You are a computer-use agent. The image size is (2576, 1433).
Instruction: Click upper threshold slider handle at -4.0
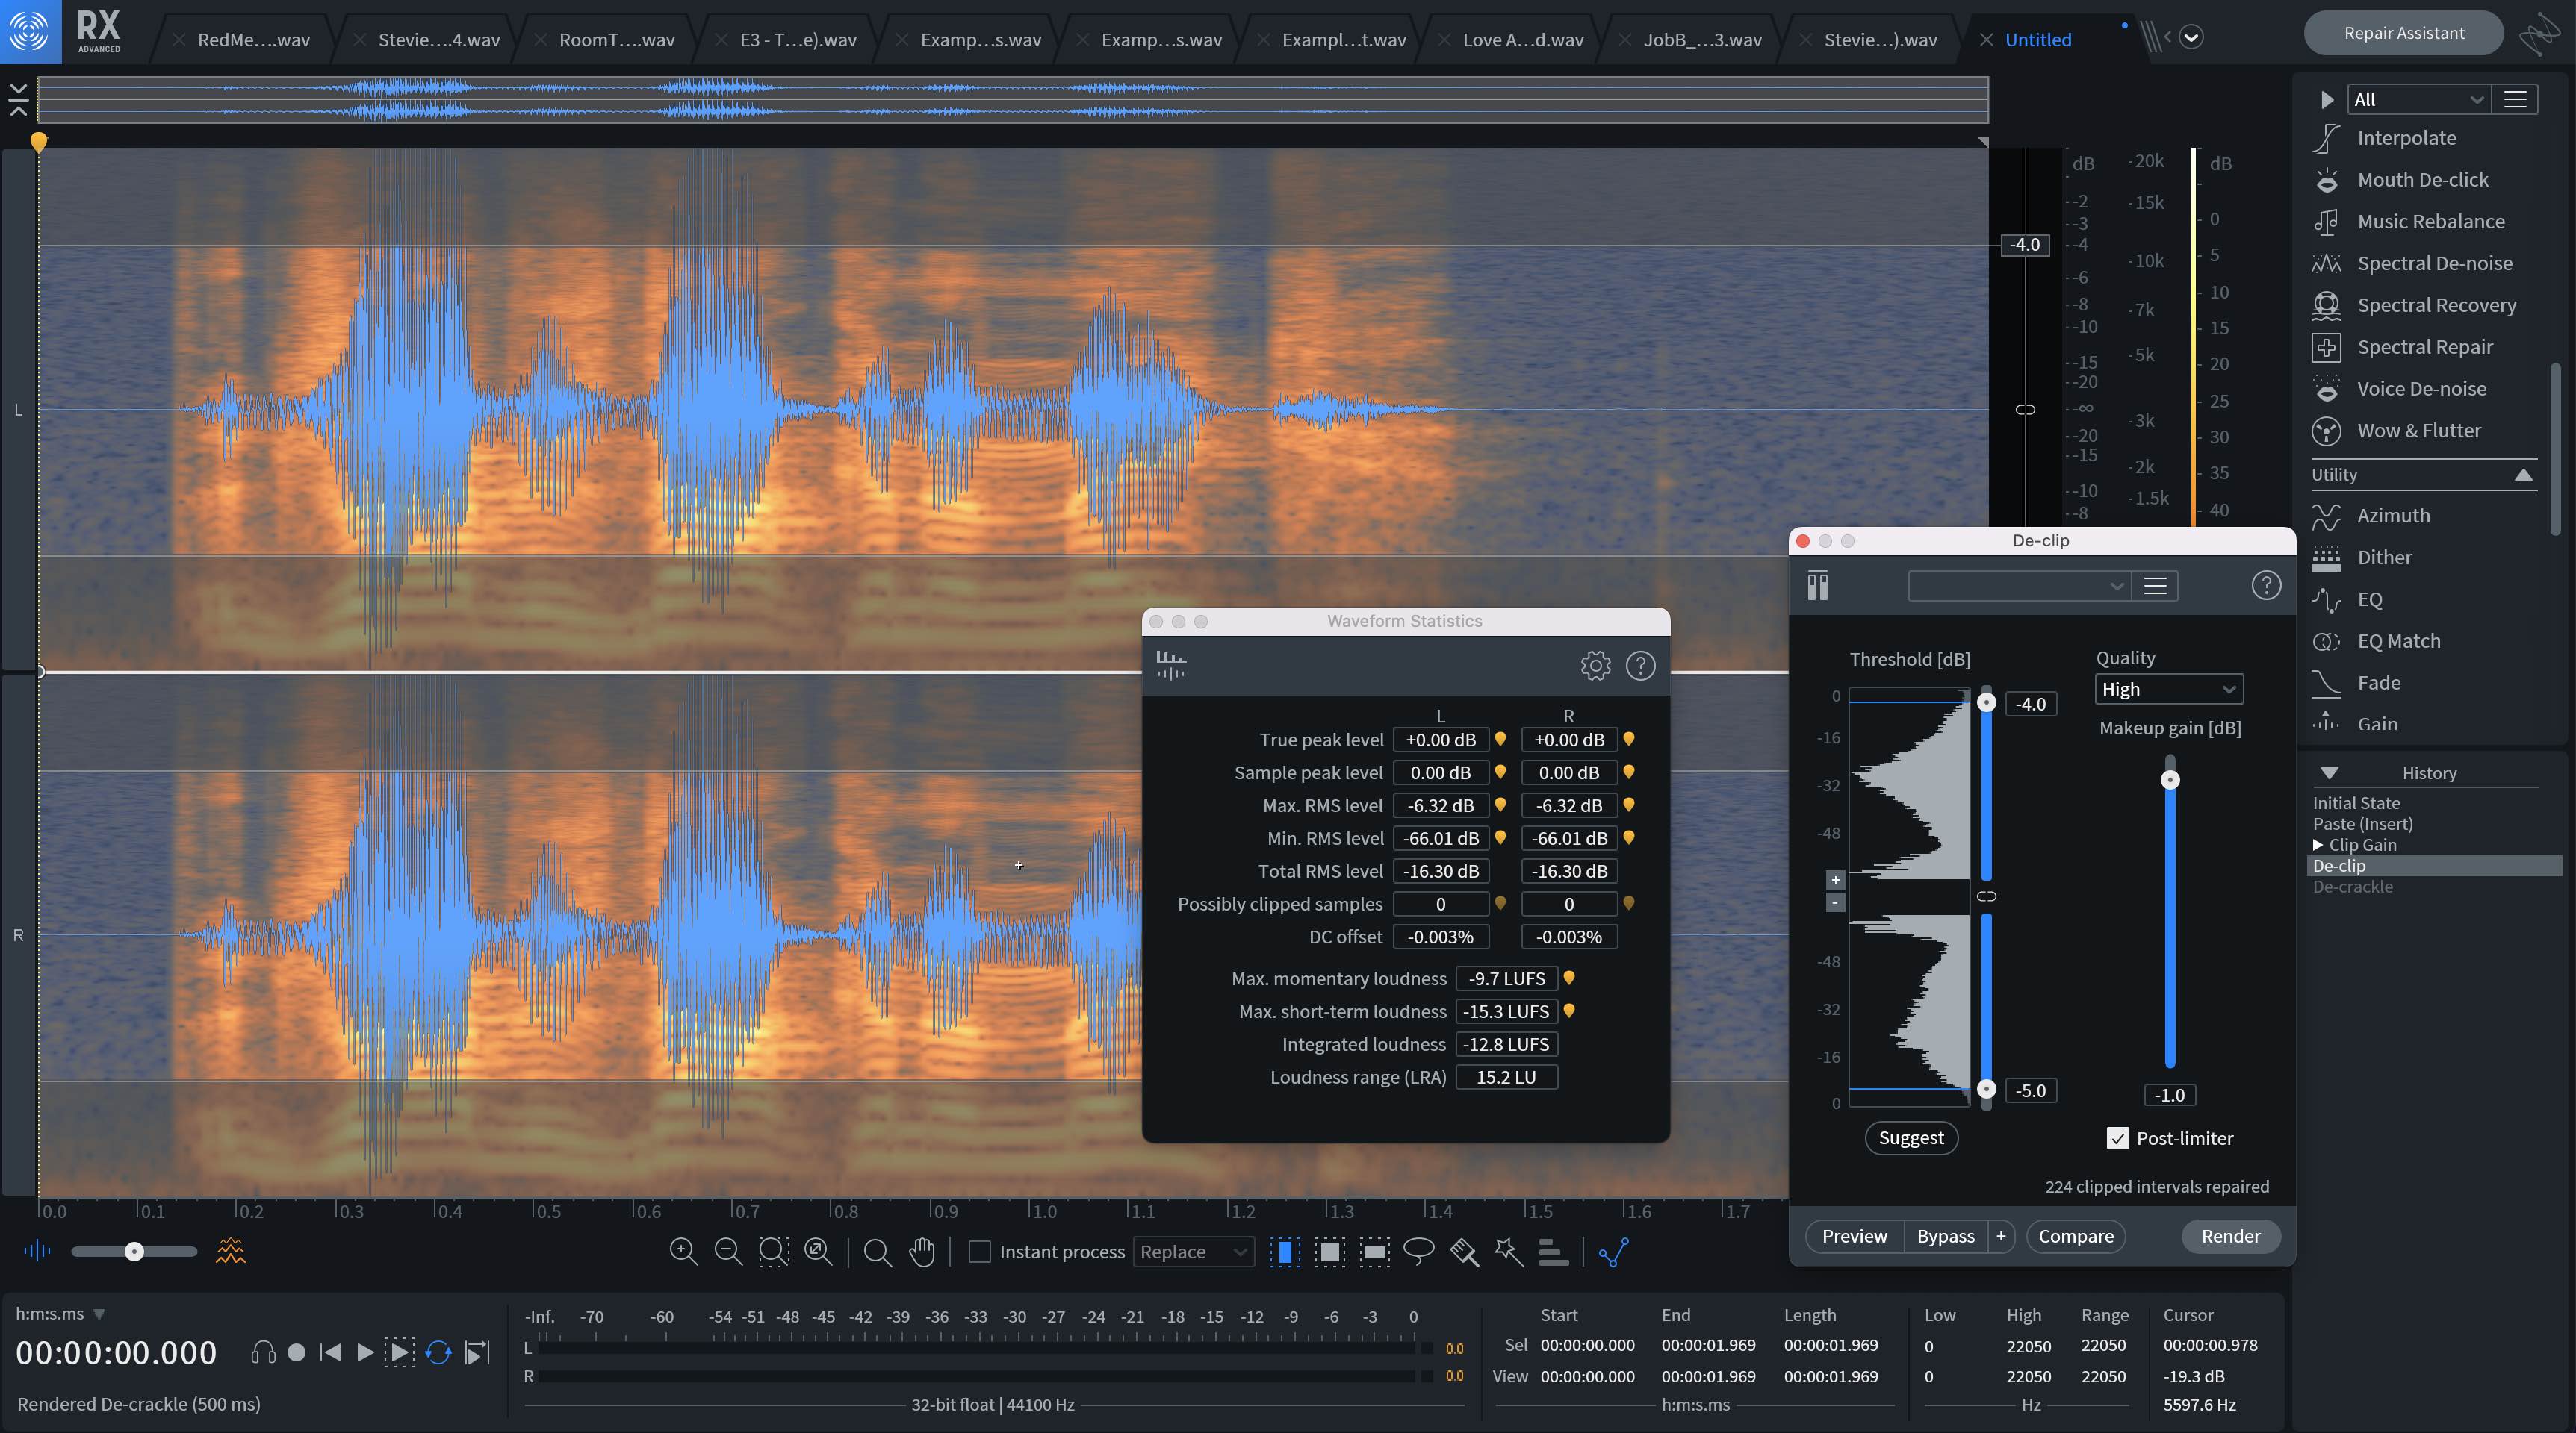tap(1986, 702)
